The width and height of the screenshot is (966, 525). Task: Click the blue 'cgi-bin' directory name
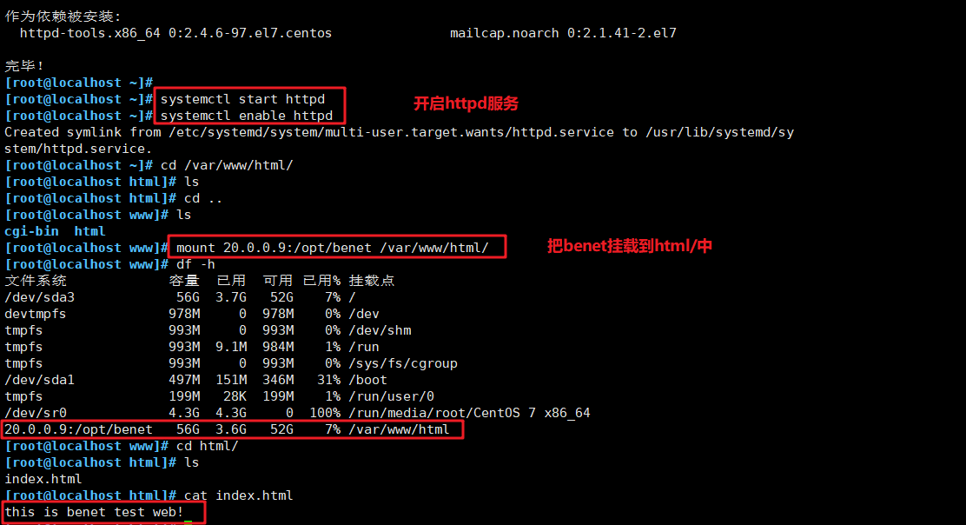[x=31, y=232]
